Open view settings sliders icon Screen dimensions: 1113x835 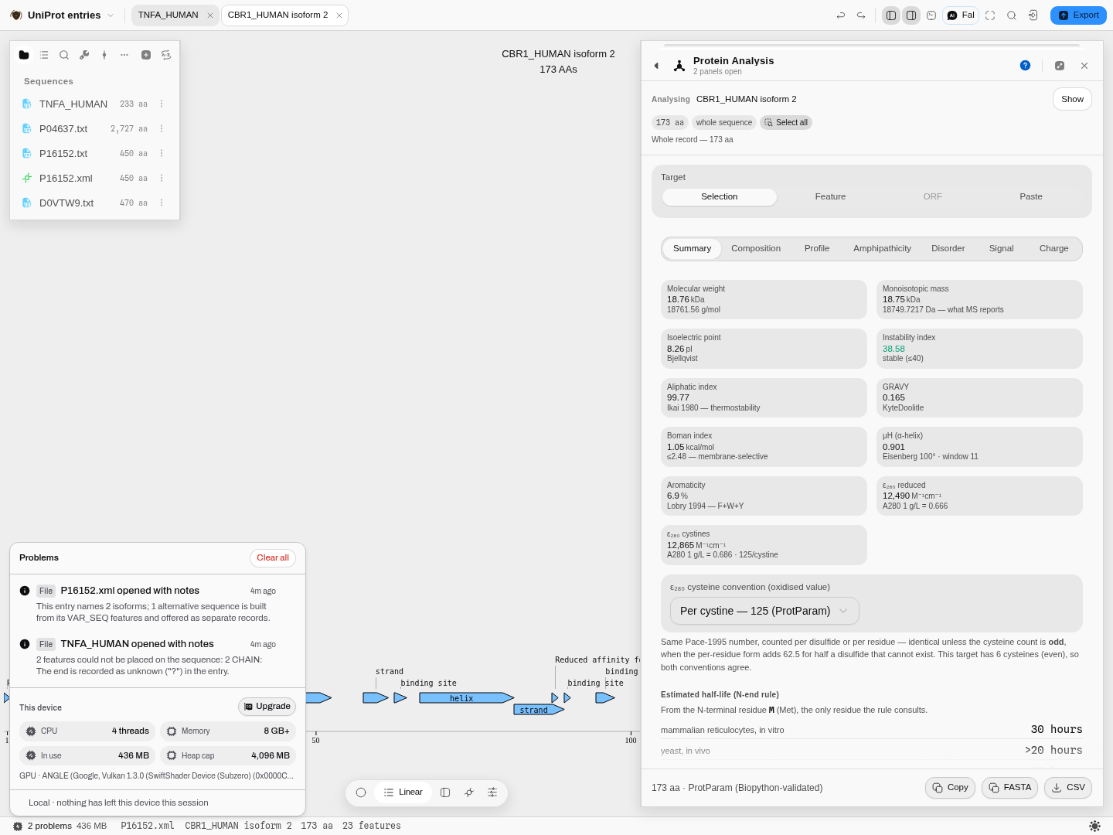[492, 792]
